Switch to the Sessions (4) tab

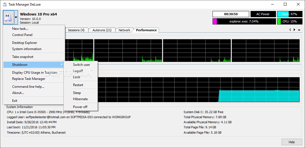click(x=76, y=30)
